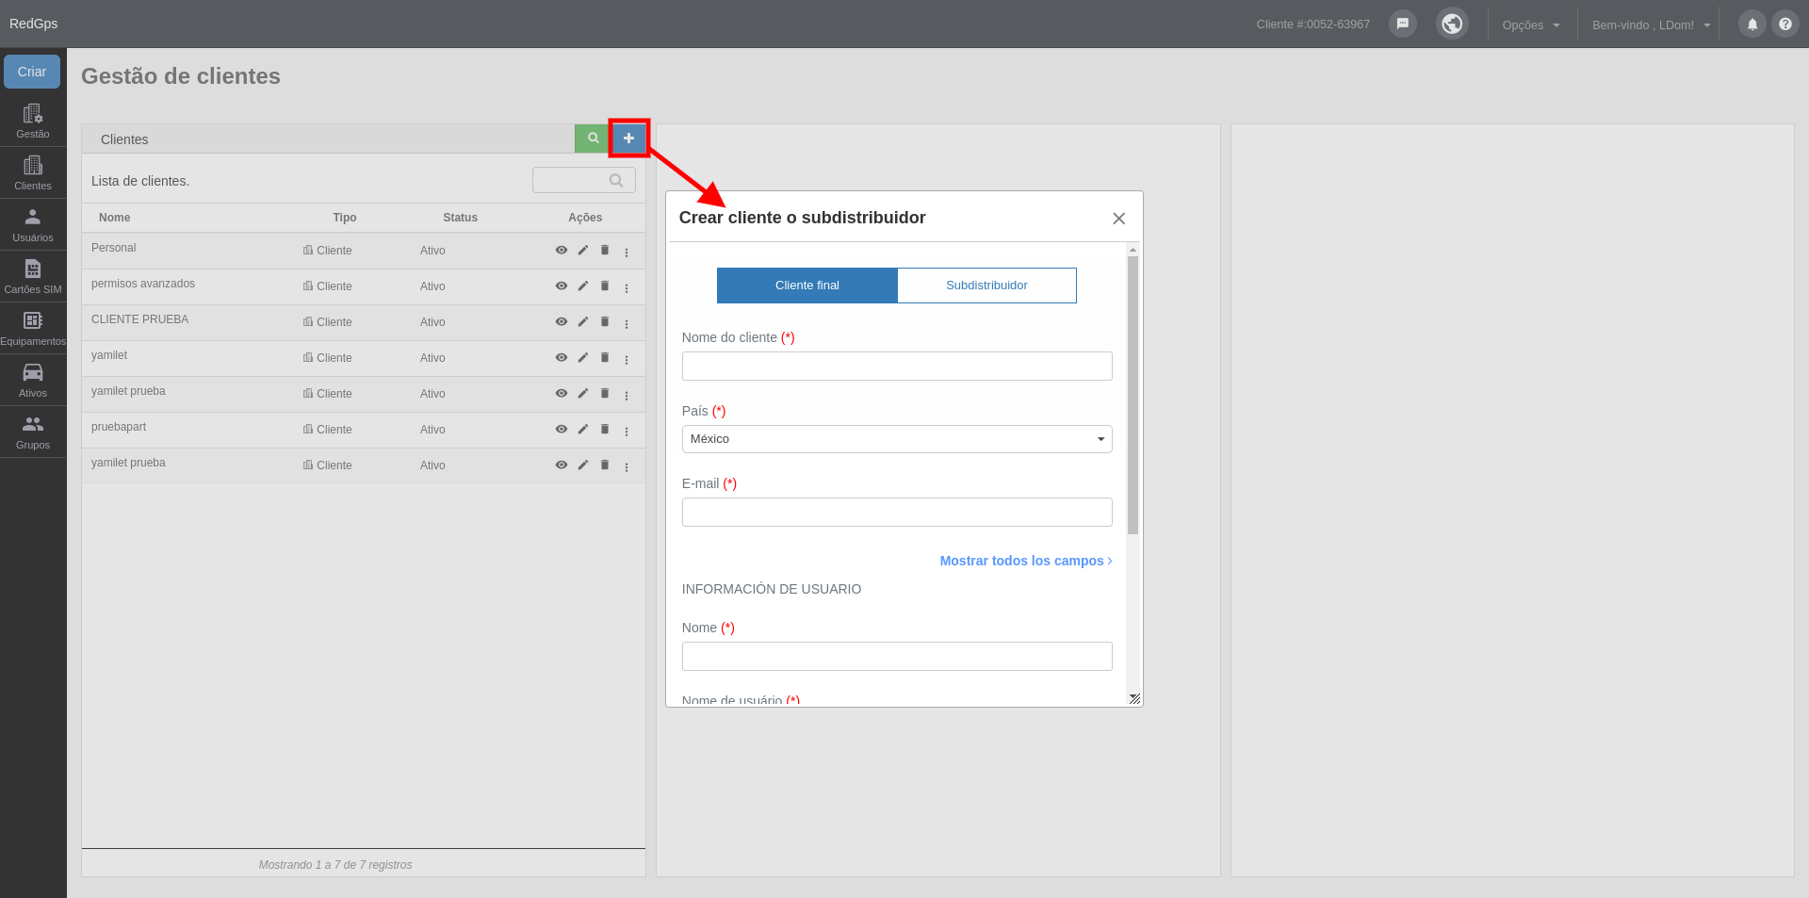
Task: Open Cartões SIM sidebar item
Action: tap(33, 276)
